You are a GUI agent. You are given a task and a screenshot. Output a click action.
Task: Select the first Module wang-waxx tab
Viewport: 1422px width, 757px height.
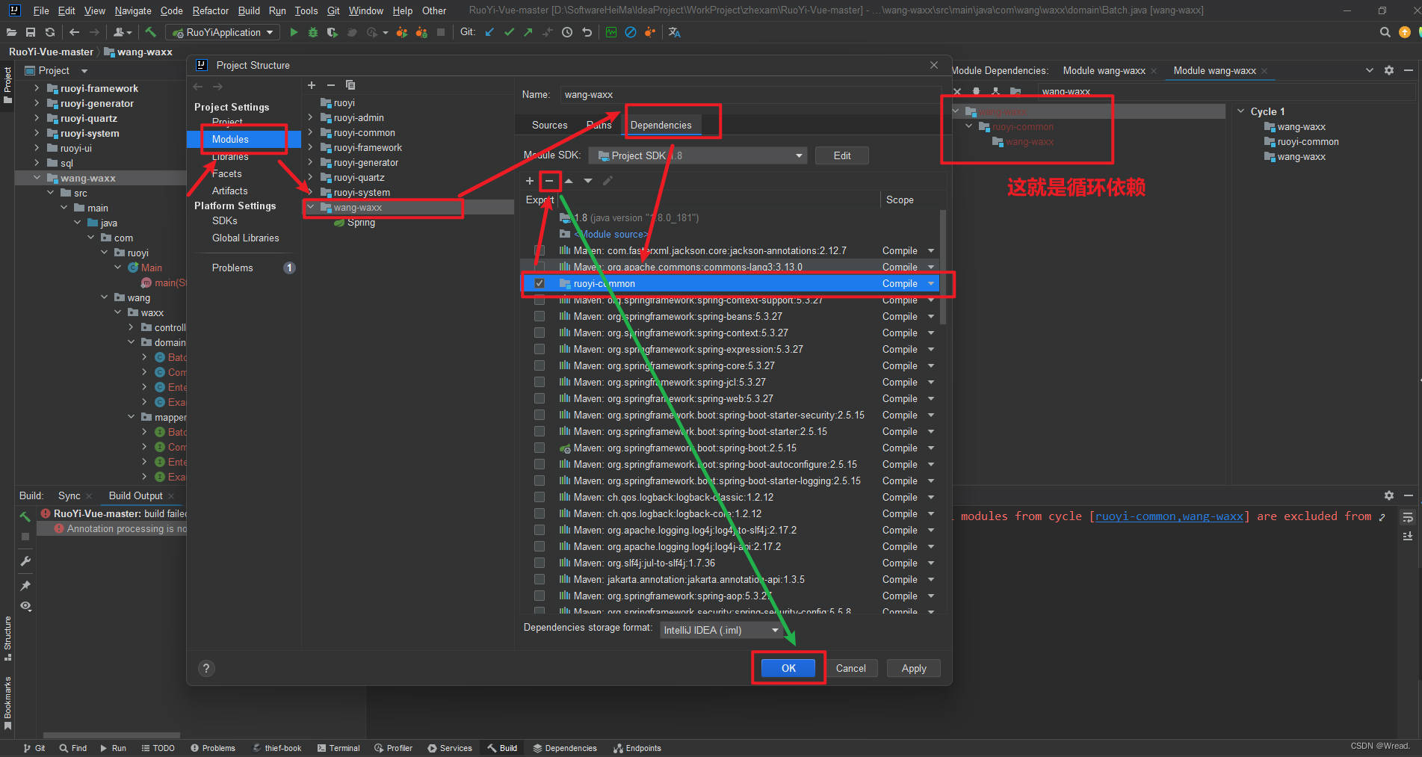pos(1104,70)
